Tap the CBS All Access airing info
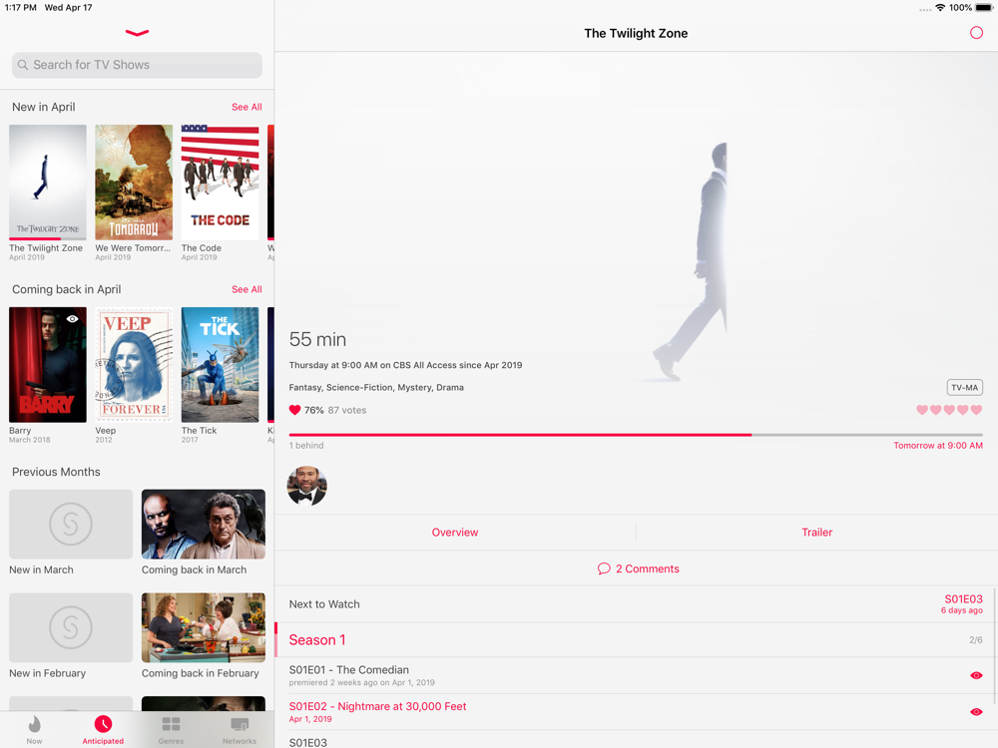This screenshot has height=748, width=998. (405, 365)
